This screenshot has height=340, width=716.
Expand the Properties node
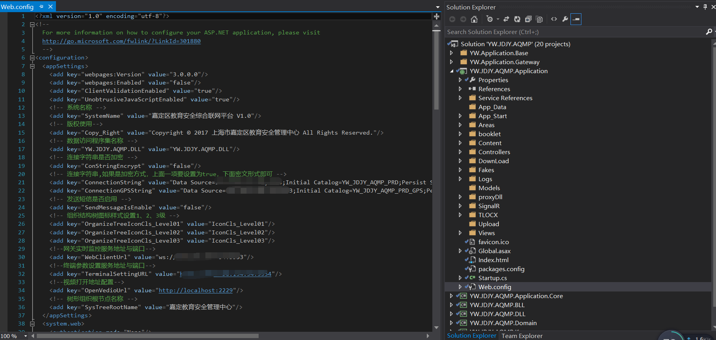[x=460, y=80]
